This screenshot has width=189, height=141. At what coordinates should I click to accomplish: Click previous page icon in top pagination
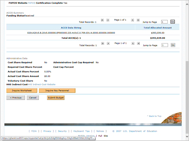pyautogui.click(x=108, y=20)
